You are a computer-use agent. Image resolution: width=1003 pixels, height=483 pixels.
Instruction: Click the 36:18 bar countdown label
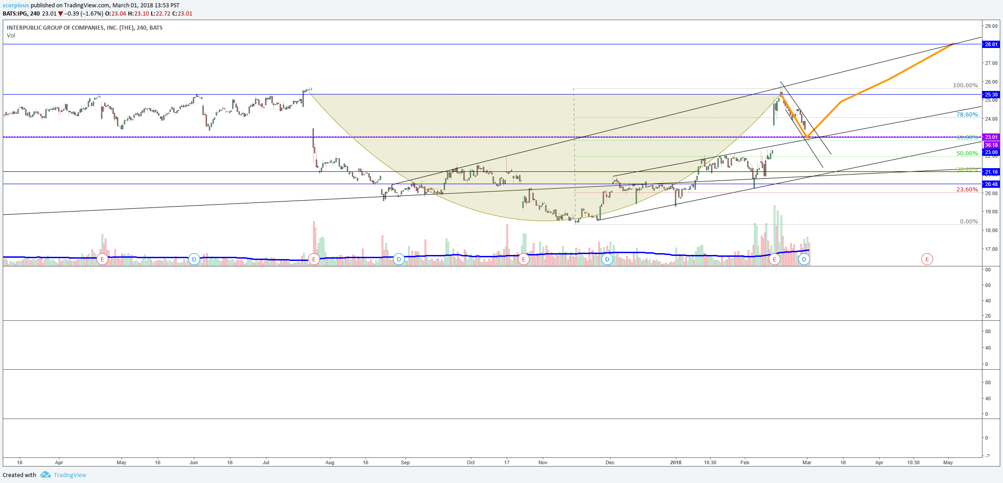click(x=991, y=145)
